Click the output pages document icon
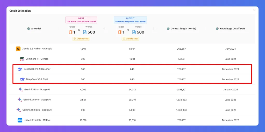The image size is (265, 132). point(120,32)
